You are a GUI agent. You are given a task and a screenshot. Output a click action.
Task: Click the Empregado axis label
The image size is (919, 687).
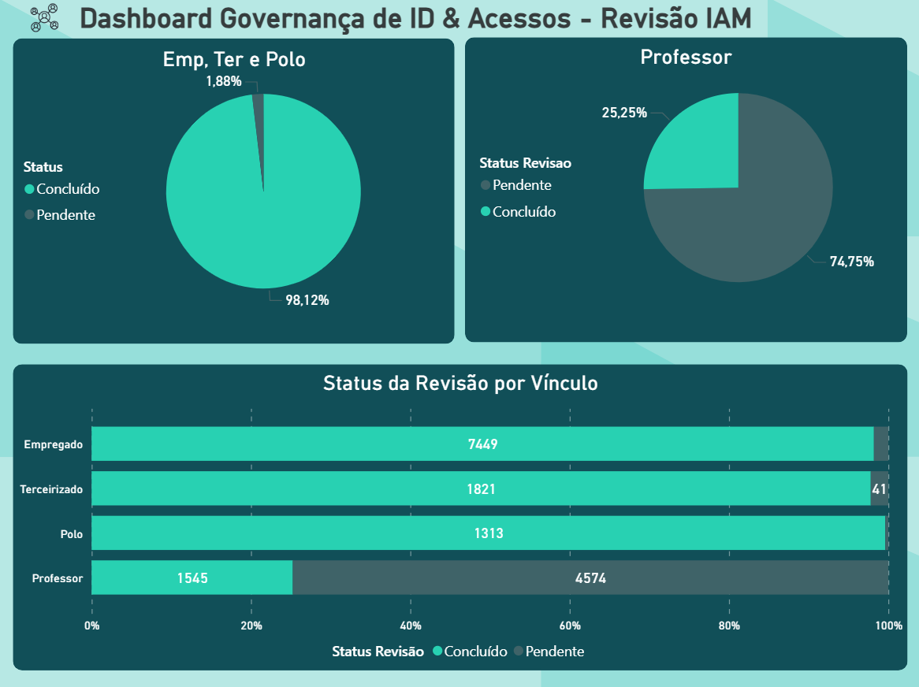click(54, 444)
